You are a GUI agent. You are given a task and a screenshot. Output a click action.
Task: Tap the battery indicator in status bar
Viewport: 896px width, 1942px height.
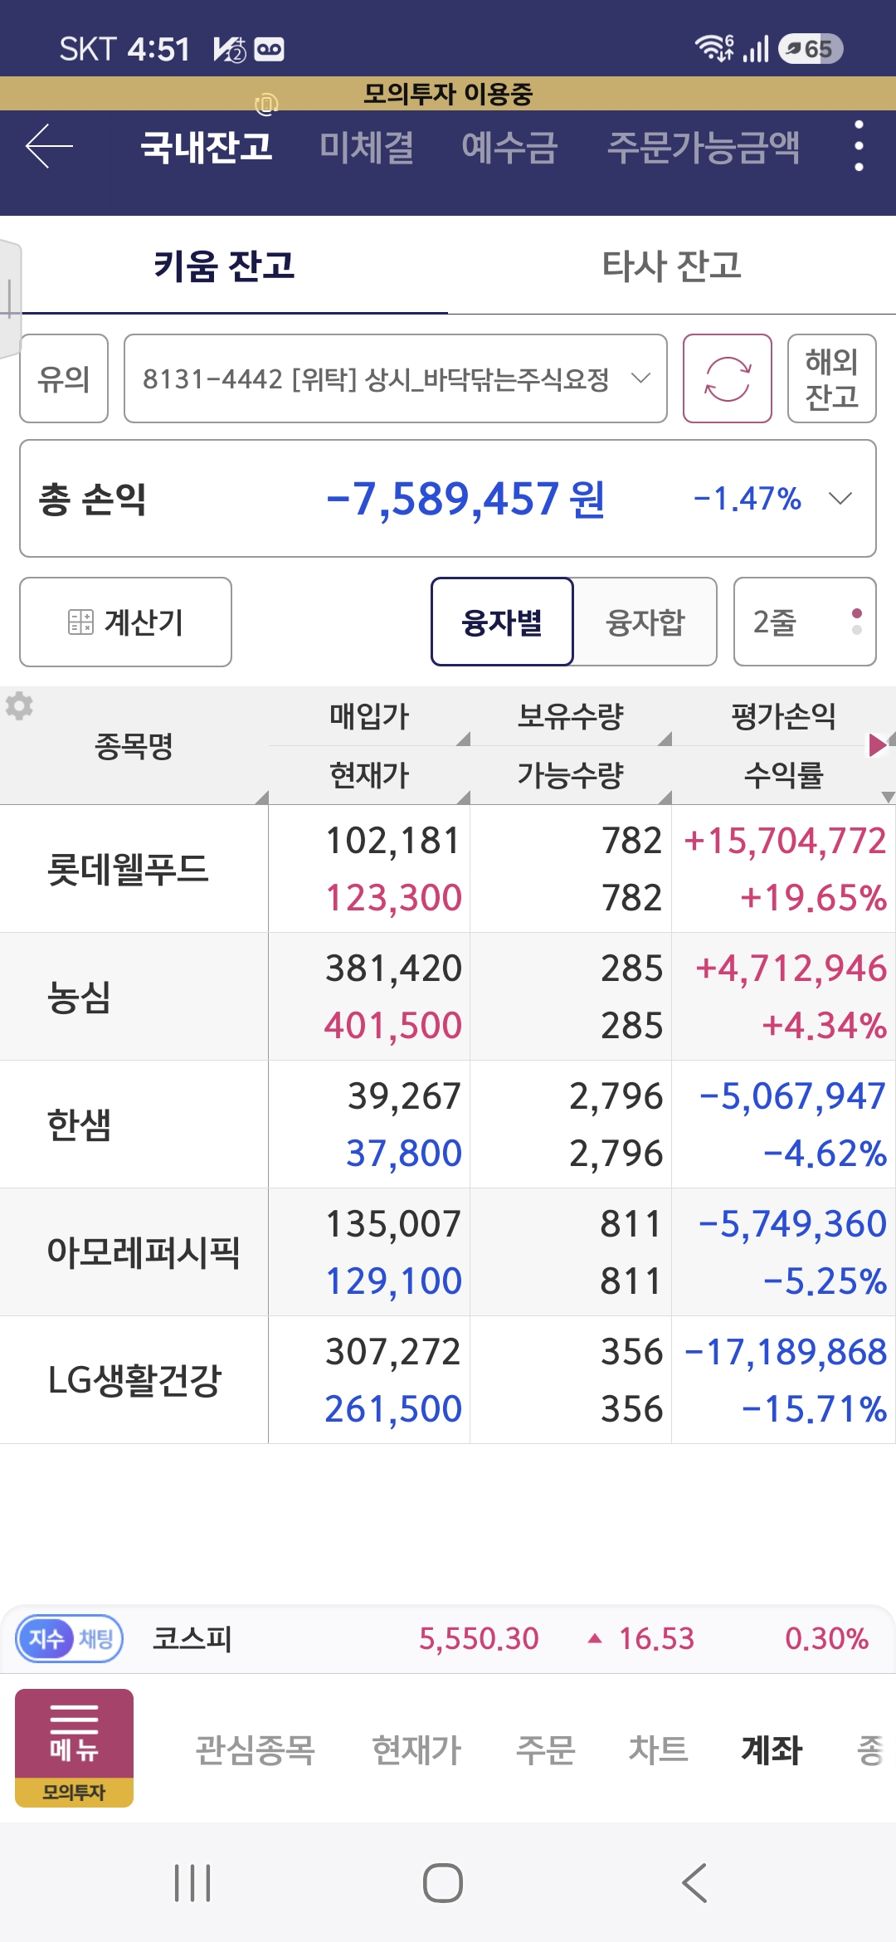coord(811,49)
